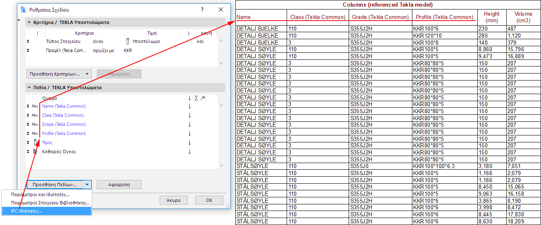Click the KKR criterion value
The height and width of the screenshot is (225, 541).
click(128, 50)
